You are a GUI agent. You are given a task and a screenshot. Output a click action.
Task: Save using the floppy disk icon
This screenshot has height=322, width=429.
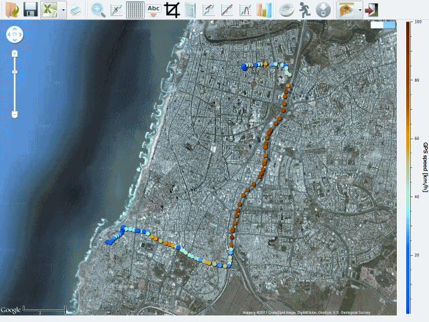pos(30,9)
